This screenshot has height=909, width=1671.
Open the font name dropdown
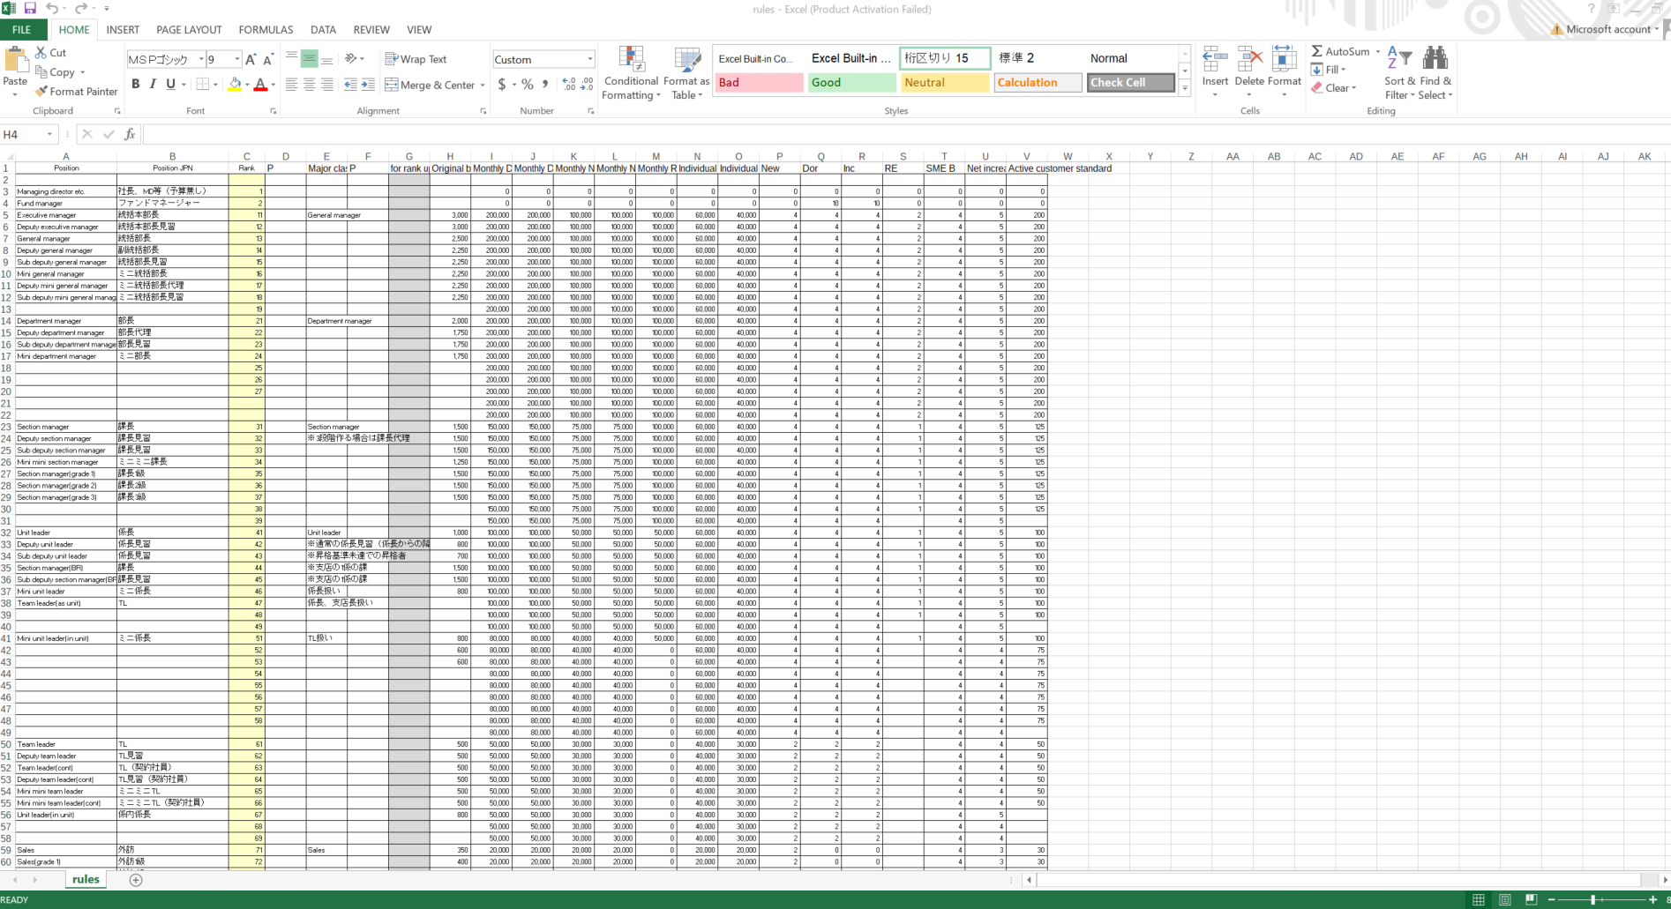(x=201, y=59)
